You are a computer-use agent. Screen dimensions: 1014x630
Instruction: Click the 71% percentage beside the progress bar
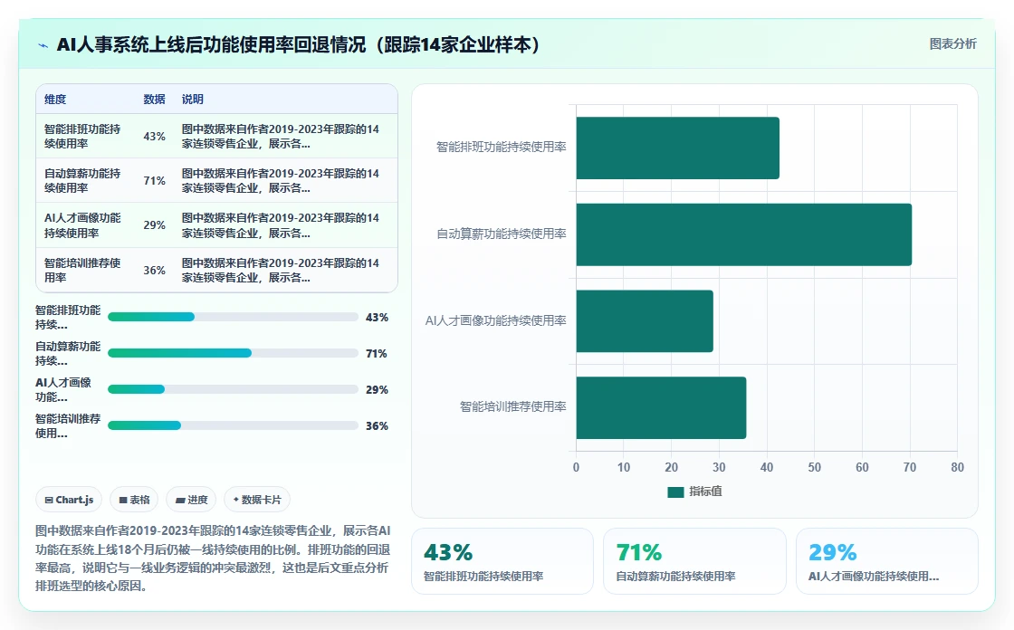point(377,354)
